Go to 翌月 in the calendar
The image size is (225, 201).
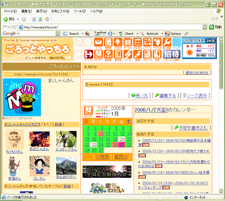click(120, 157)
